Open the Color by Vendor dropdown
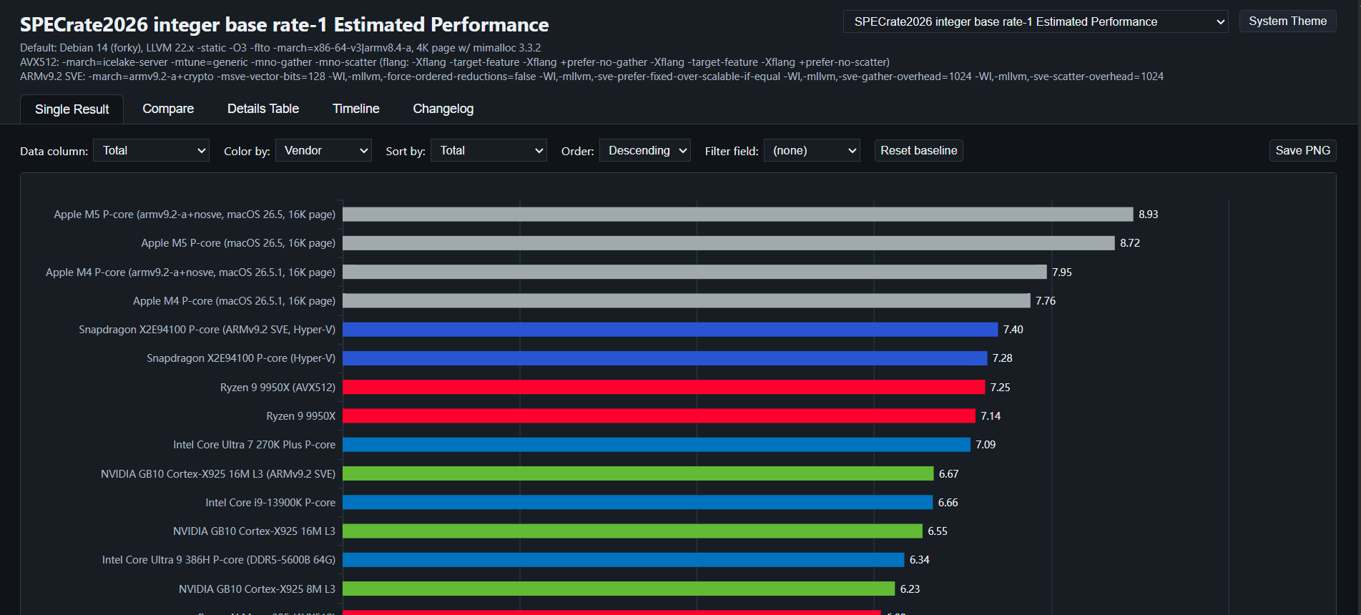 coord(323,150)
